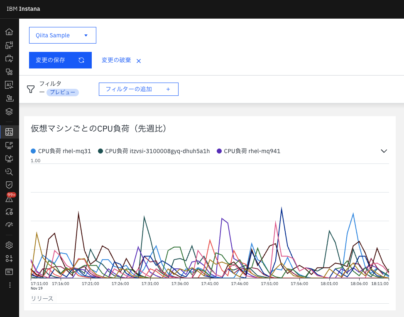
Task: Expand the chart legend chevron
Action: coord(384,151)
